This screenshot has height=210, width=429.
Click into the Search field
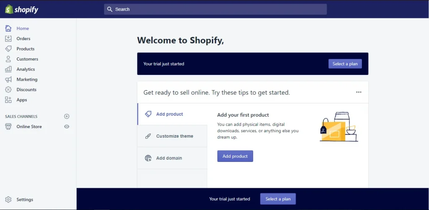click(x=215, y=9)
